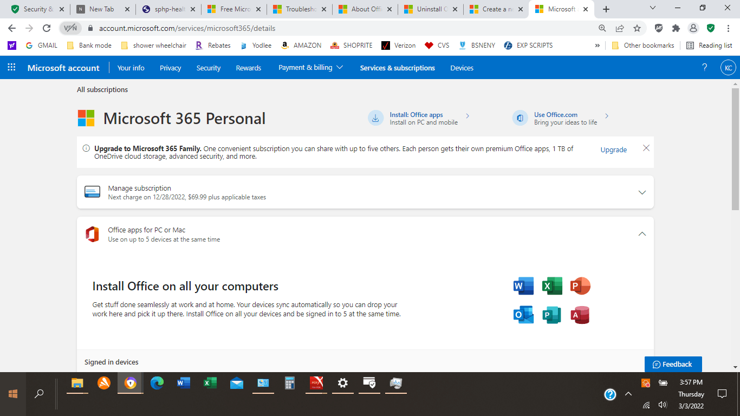The image size is (740, 416).
Task: Open the Devices menu item
Action: tap(462, 68)
